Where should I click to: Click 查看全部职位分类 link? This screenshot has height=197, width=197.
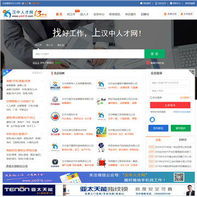[x=17, y=166]
